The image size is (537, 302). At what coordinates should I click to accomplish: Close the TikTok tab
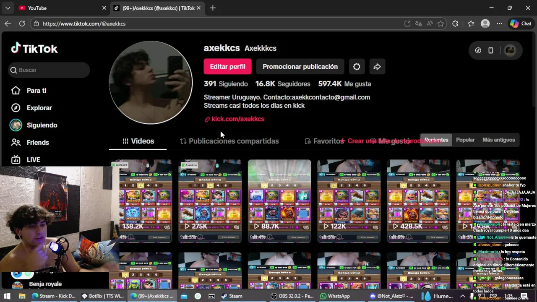click(198, 8)
